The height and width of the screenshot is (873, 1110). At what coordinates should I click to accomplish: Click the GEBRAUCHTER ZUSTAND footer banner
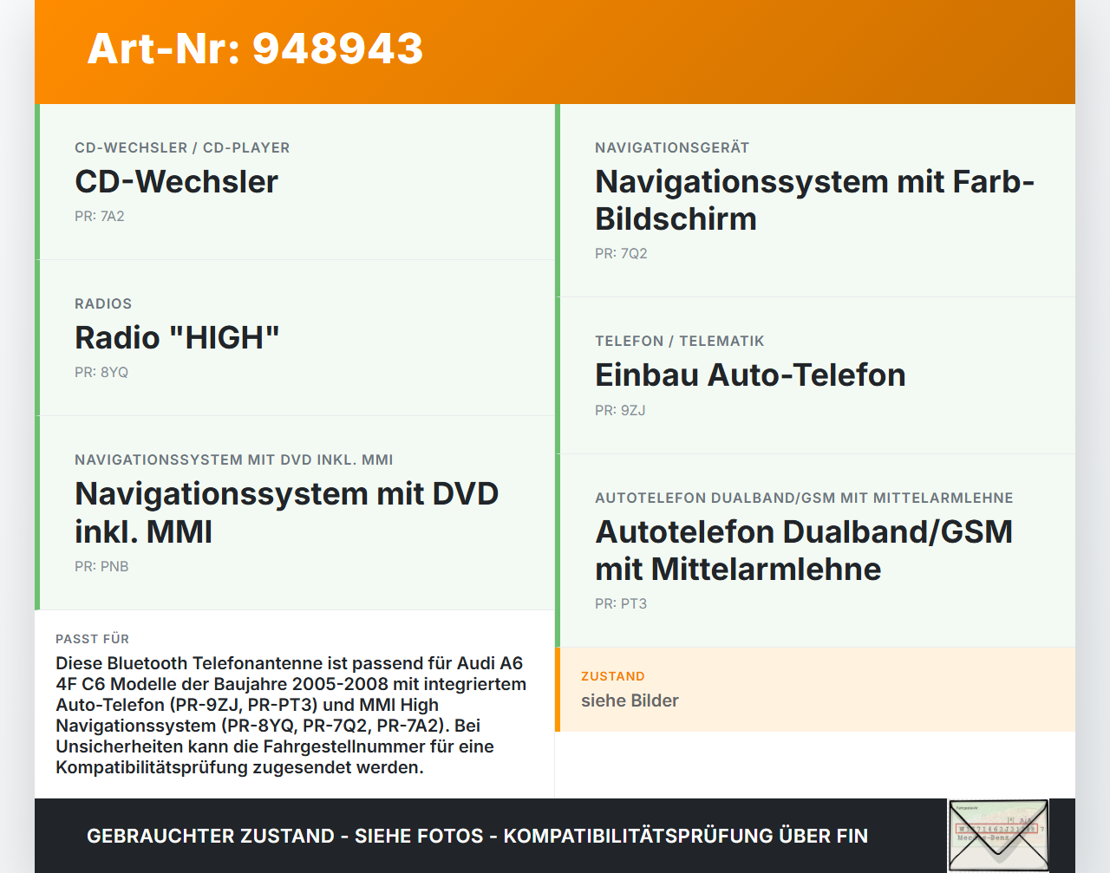coord(477,836)
